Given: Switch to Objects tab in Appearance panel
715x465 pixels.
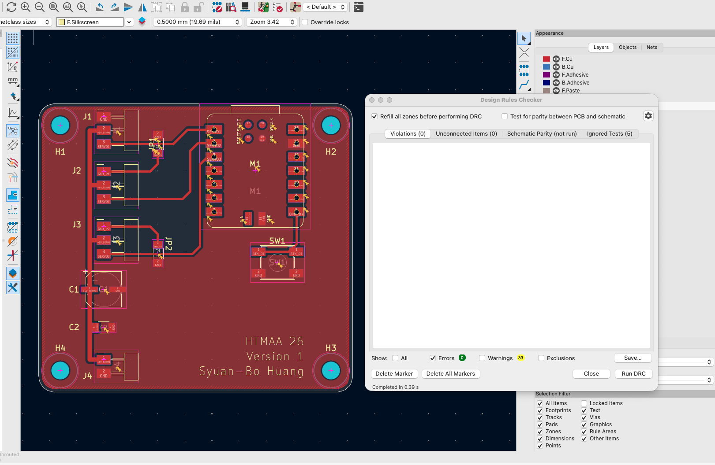Looking at the screenshot, I should click(x=628, y=48).
